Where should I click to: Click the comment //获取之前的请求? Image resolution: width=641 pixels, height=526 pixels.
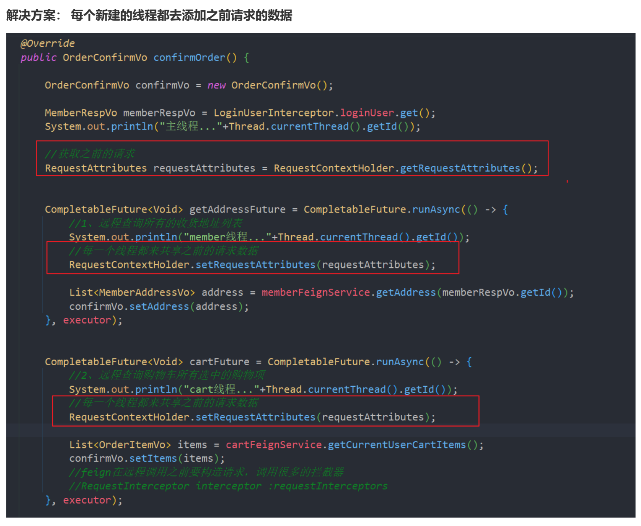click(90, 154)
